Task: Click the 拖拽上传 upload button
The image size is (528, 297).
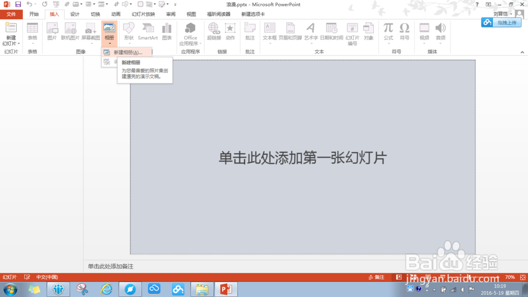Action: coord(502,23)
